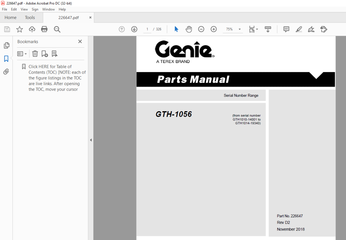This screenshot has width=346, height=240.
Task: Switch to the Home tab
Action: click(x=11, y=17)
